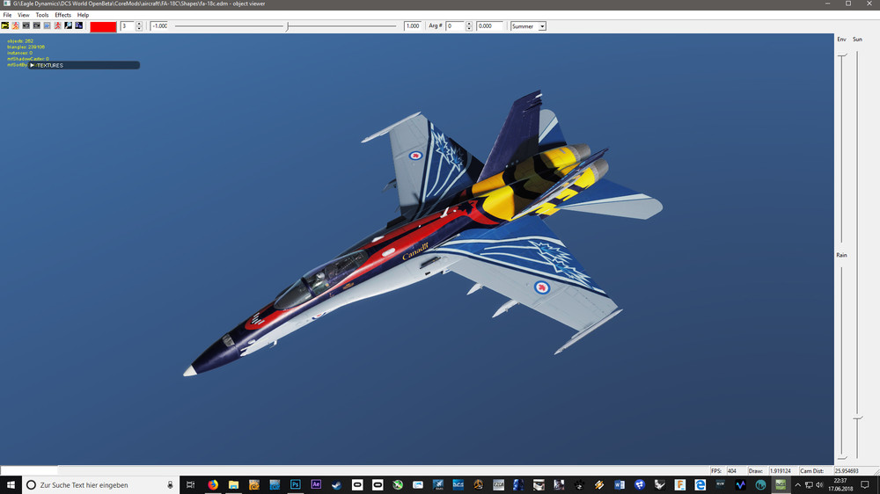The image size is (880, 494).
Task: Click the Env vertical slider handle
Action: pos(842,55)
